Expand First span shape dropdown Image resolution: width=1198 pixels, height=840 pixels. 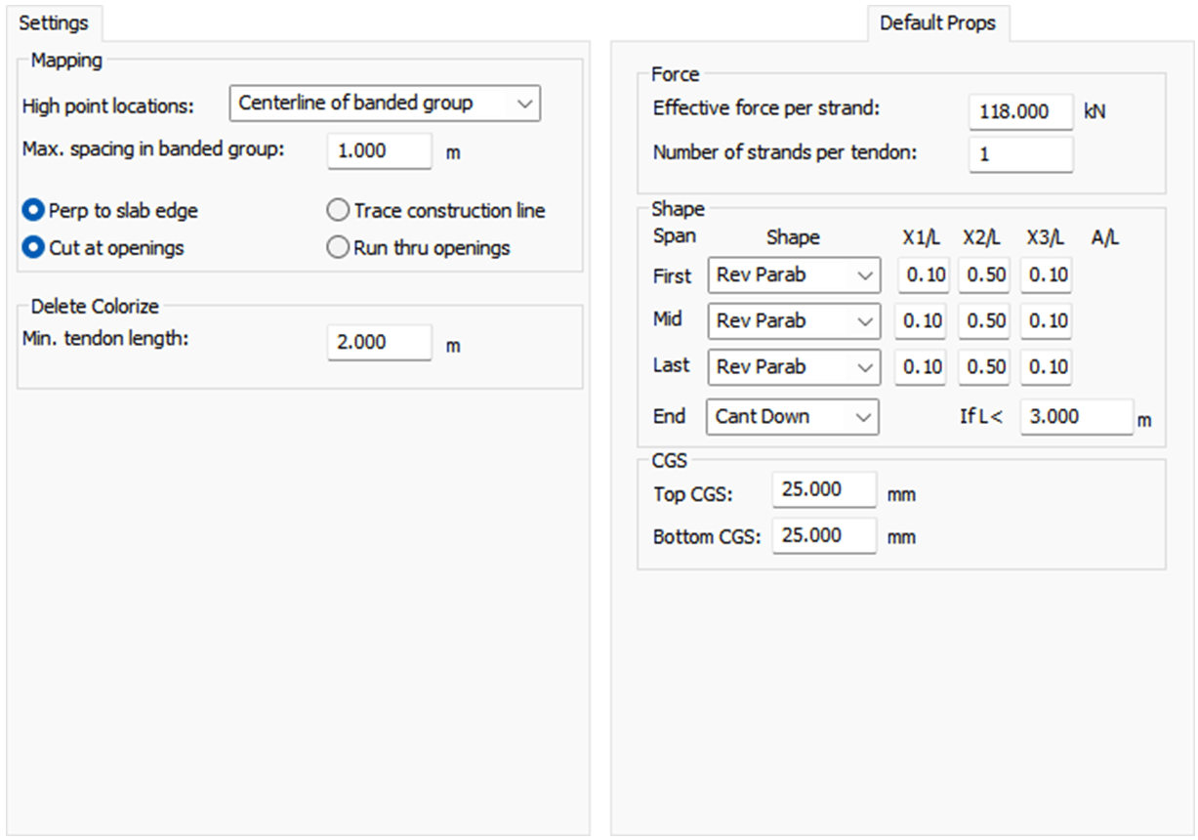tap(793, 275)
